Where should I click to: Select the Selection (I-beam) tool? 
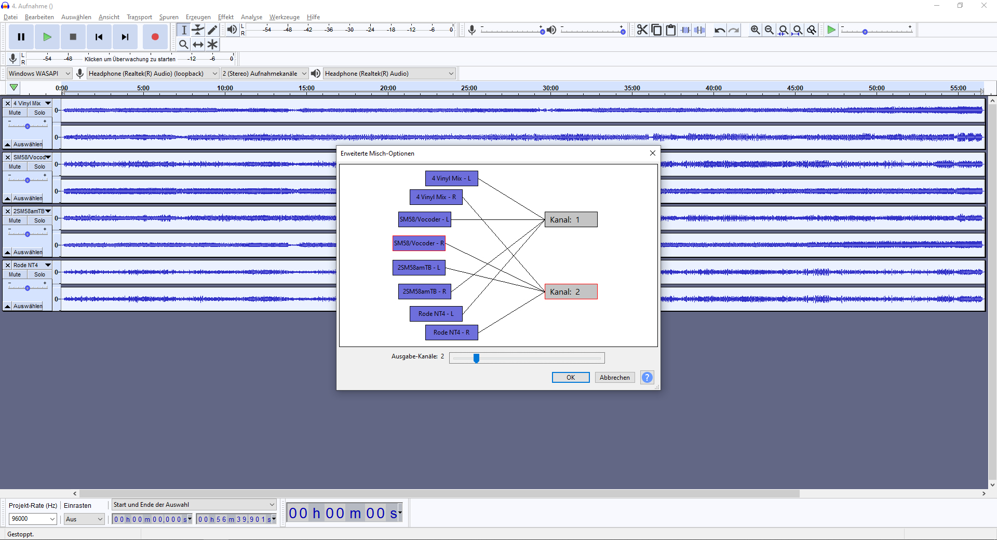(184, 30)
